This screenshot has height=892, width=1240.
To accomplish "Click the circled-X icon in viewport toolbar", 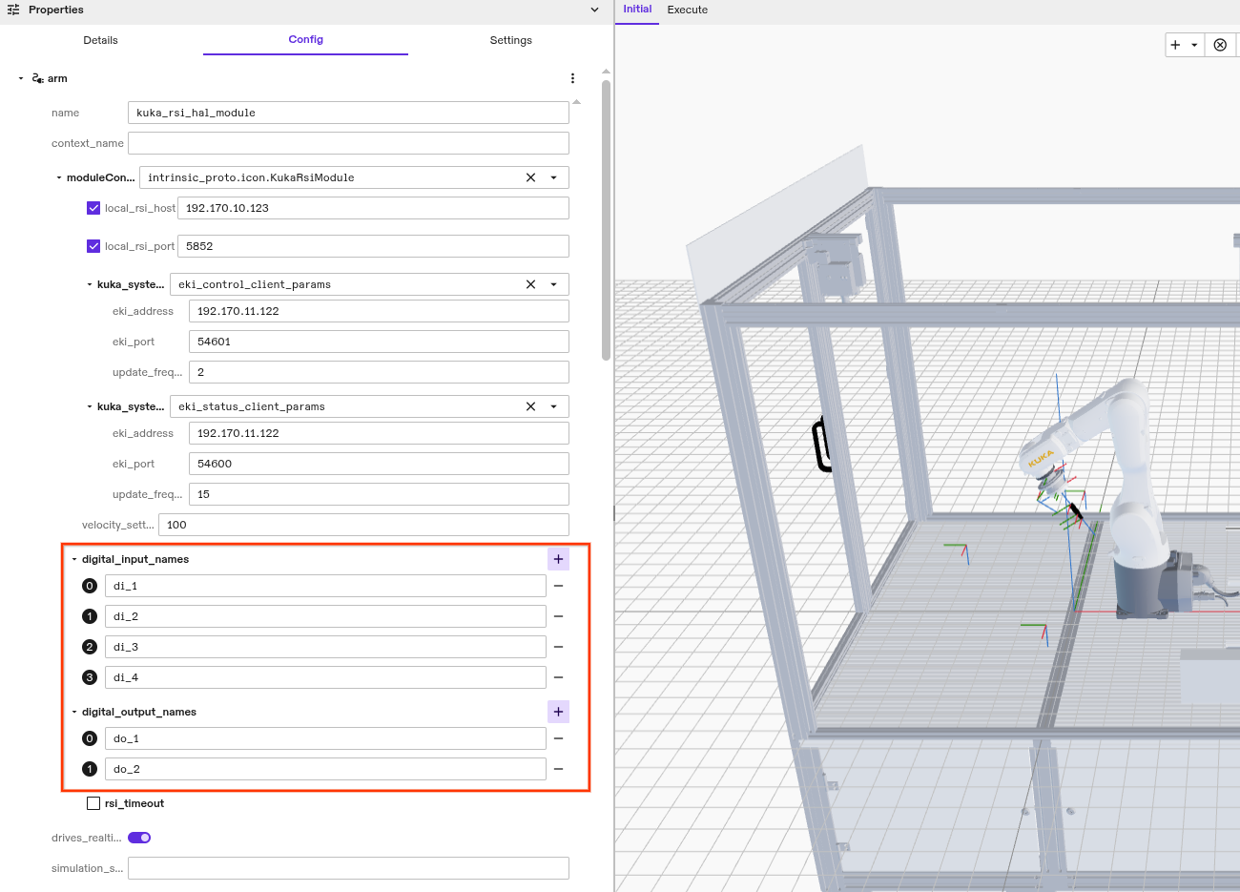I will tap(1220, 45).
